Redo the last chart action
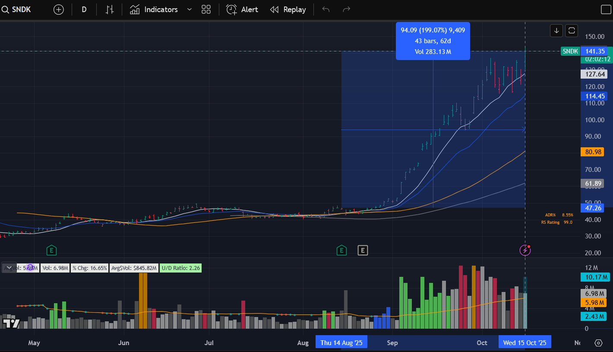This screenshot has width=613, height=352. tap(346, 10)
